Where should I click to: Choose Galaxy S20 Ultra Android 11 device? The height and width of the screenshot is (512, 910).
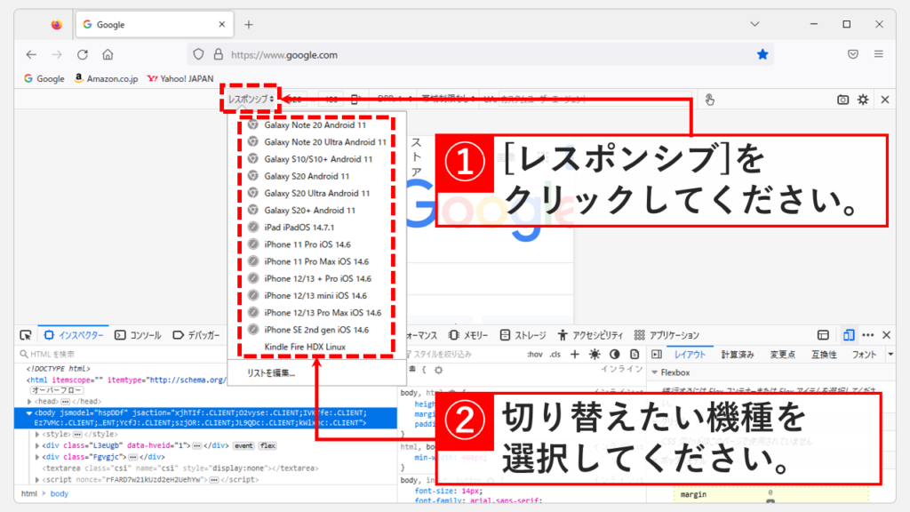pos(316,193)
